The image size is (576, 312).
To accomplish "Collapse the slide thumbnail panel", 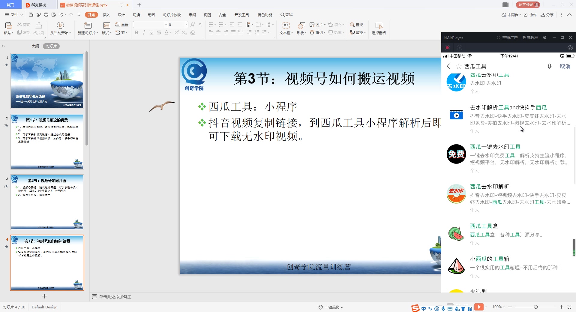I will coord(4,46).
